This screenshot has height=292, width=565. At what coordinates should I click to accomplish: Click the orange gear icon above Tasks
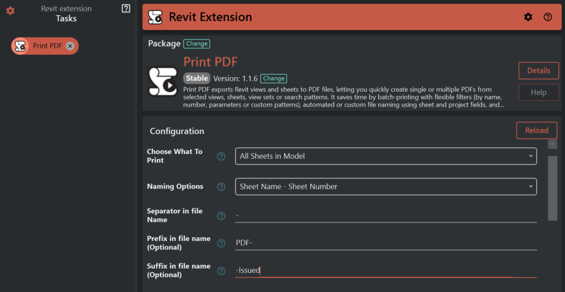[10, 11]
